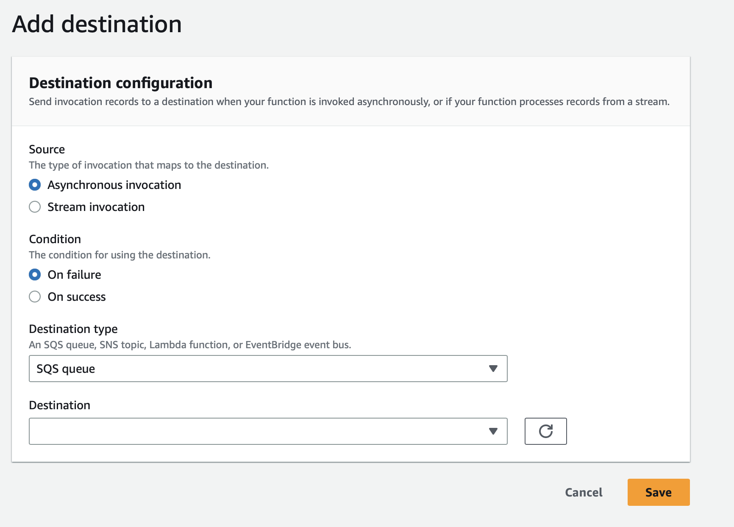
Task: Click the 'On failure' label text
Action: pos(74,275)
